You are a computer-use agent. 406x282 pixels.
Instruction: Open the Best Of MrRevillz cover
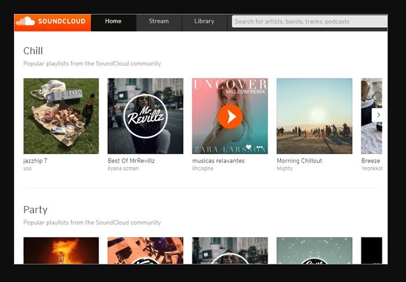[146, 116]
